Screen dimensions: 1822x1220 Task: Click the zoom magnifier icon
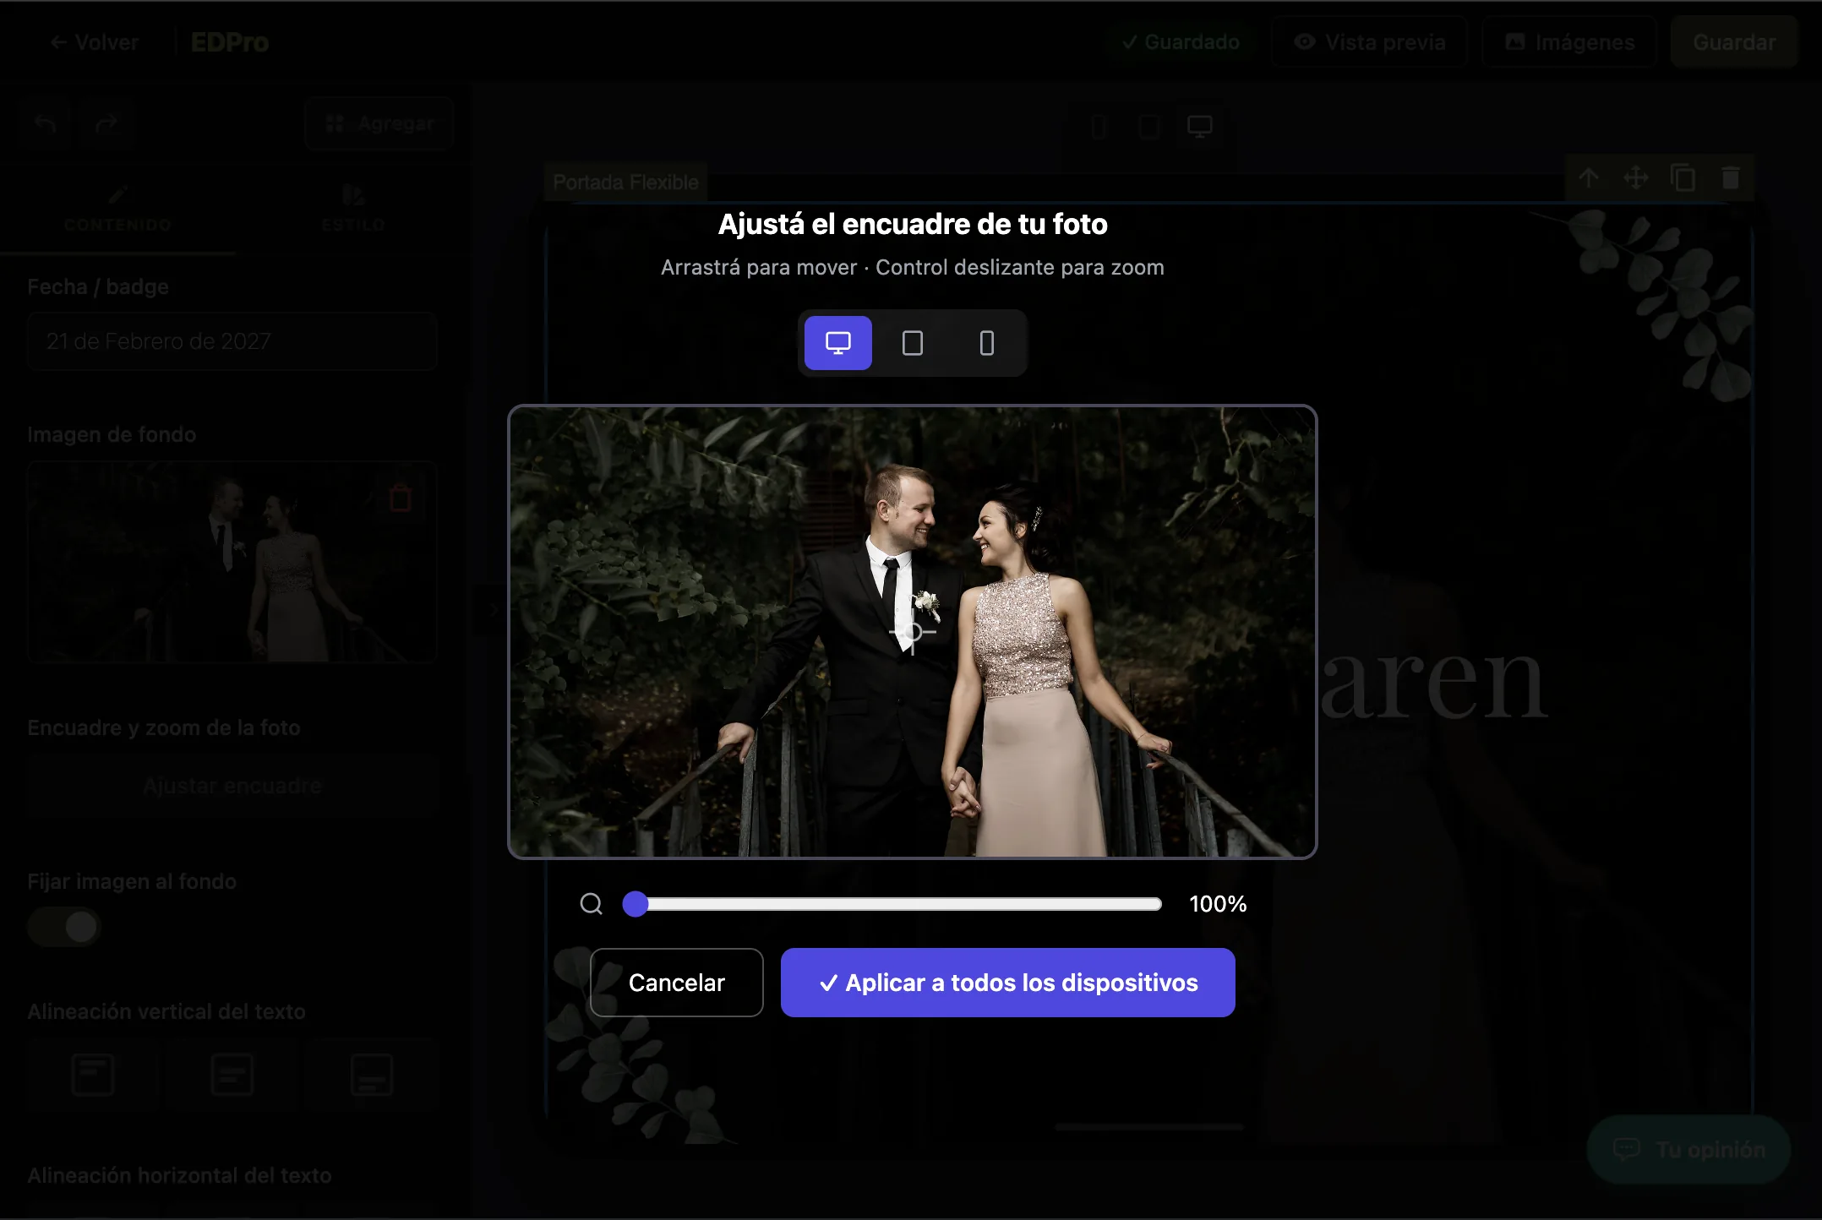(x=592, y=904)
